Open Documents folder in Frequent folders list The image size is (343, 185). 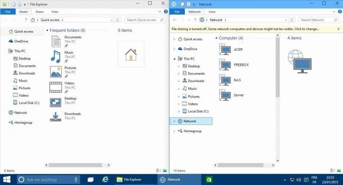66,41
